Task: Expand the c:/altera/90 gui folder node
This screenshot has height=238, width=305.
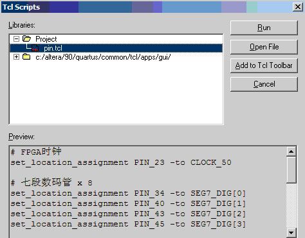Action: (16, 57)
